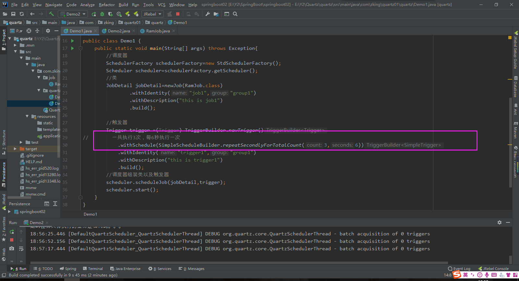Build the project with the hammer icon
The width and height of the screenshot is (519, 281).
pyautogui.click(x=51, y=14)
